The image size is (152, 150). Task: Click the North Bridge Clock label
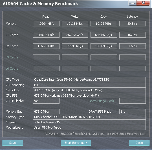102,101
